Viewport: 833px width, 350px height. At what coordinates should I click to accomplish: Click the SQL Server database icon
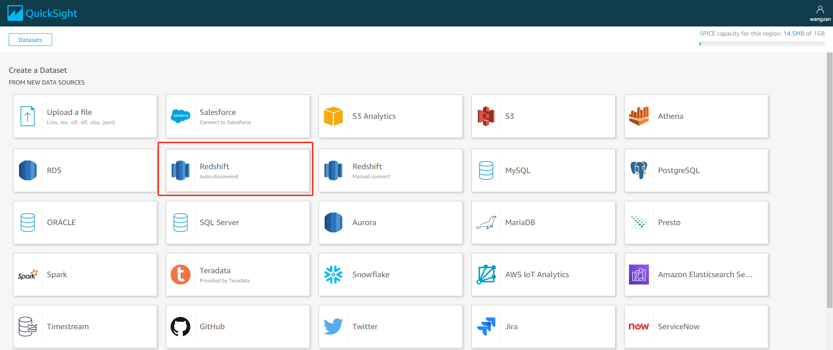[x=181, y=222]
